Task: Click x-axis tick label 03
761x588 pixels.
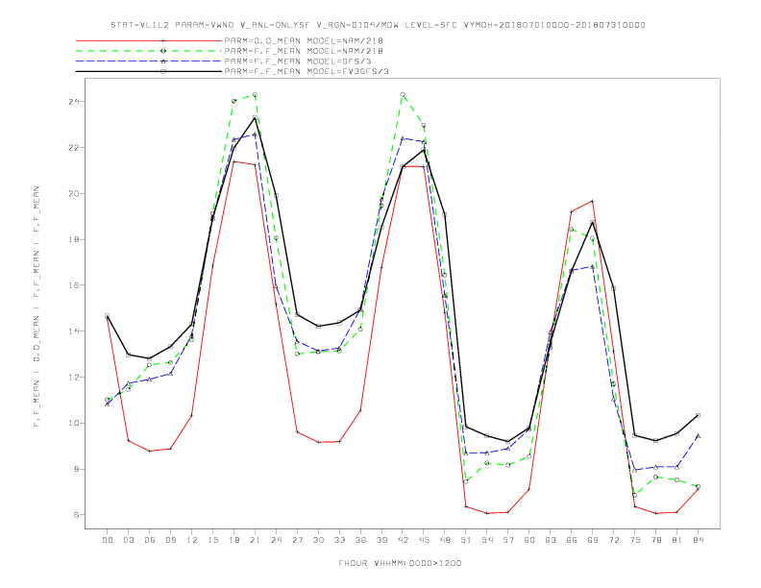Action: 128,540
